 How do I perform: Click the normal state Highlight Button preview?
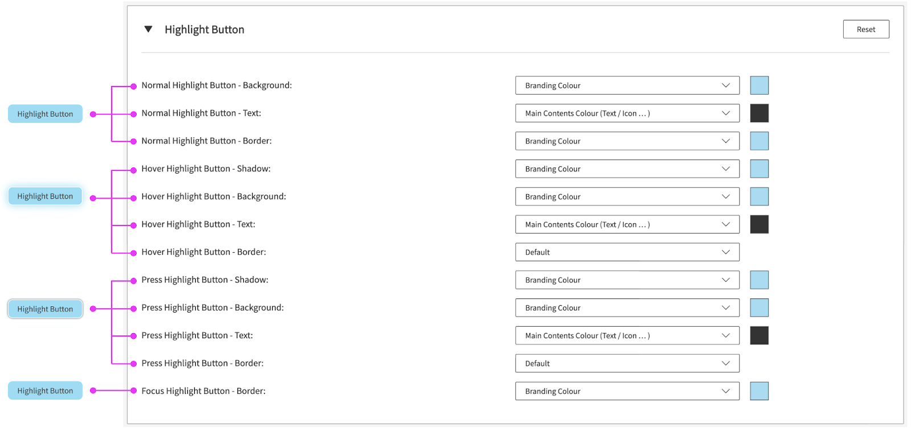[x=45, y=114]
